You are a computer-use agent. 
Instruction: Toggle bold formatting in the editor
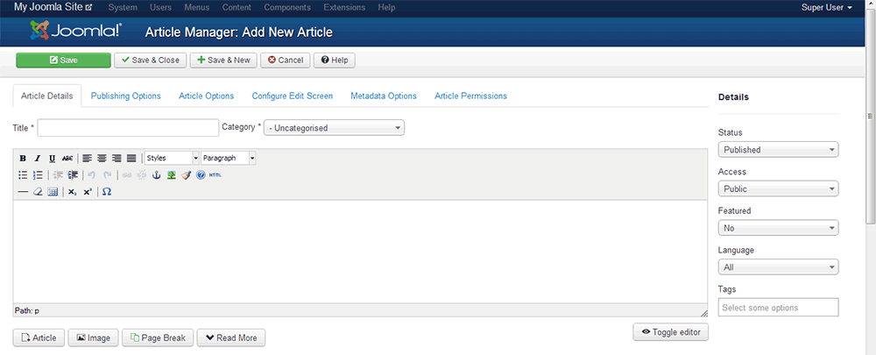coord(23,159)
